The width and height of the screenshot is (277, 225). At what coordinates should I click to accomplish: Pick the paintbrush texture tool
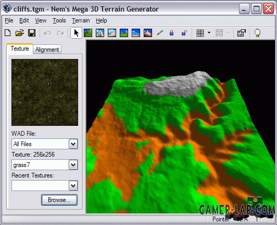tap(159, 33)
